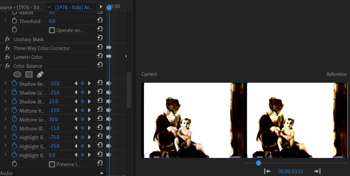Reset the Unsharp Mask effect
The width and height of the screenshot is (350, 176).
click(x=100, y=38)
